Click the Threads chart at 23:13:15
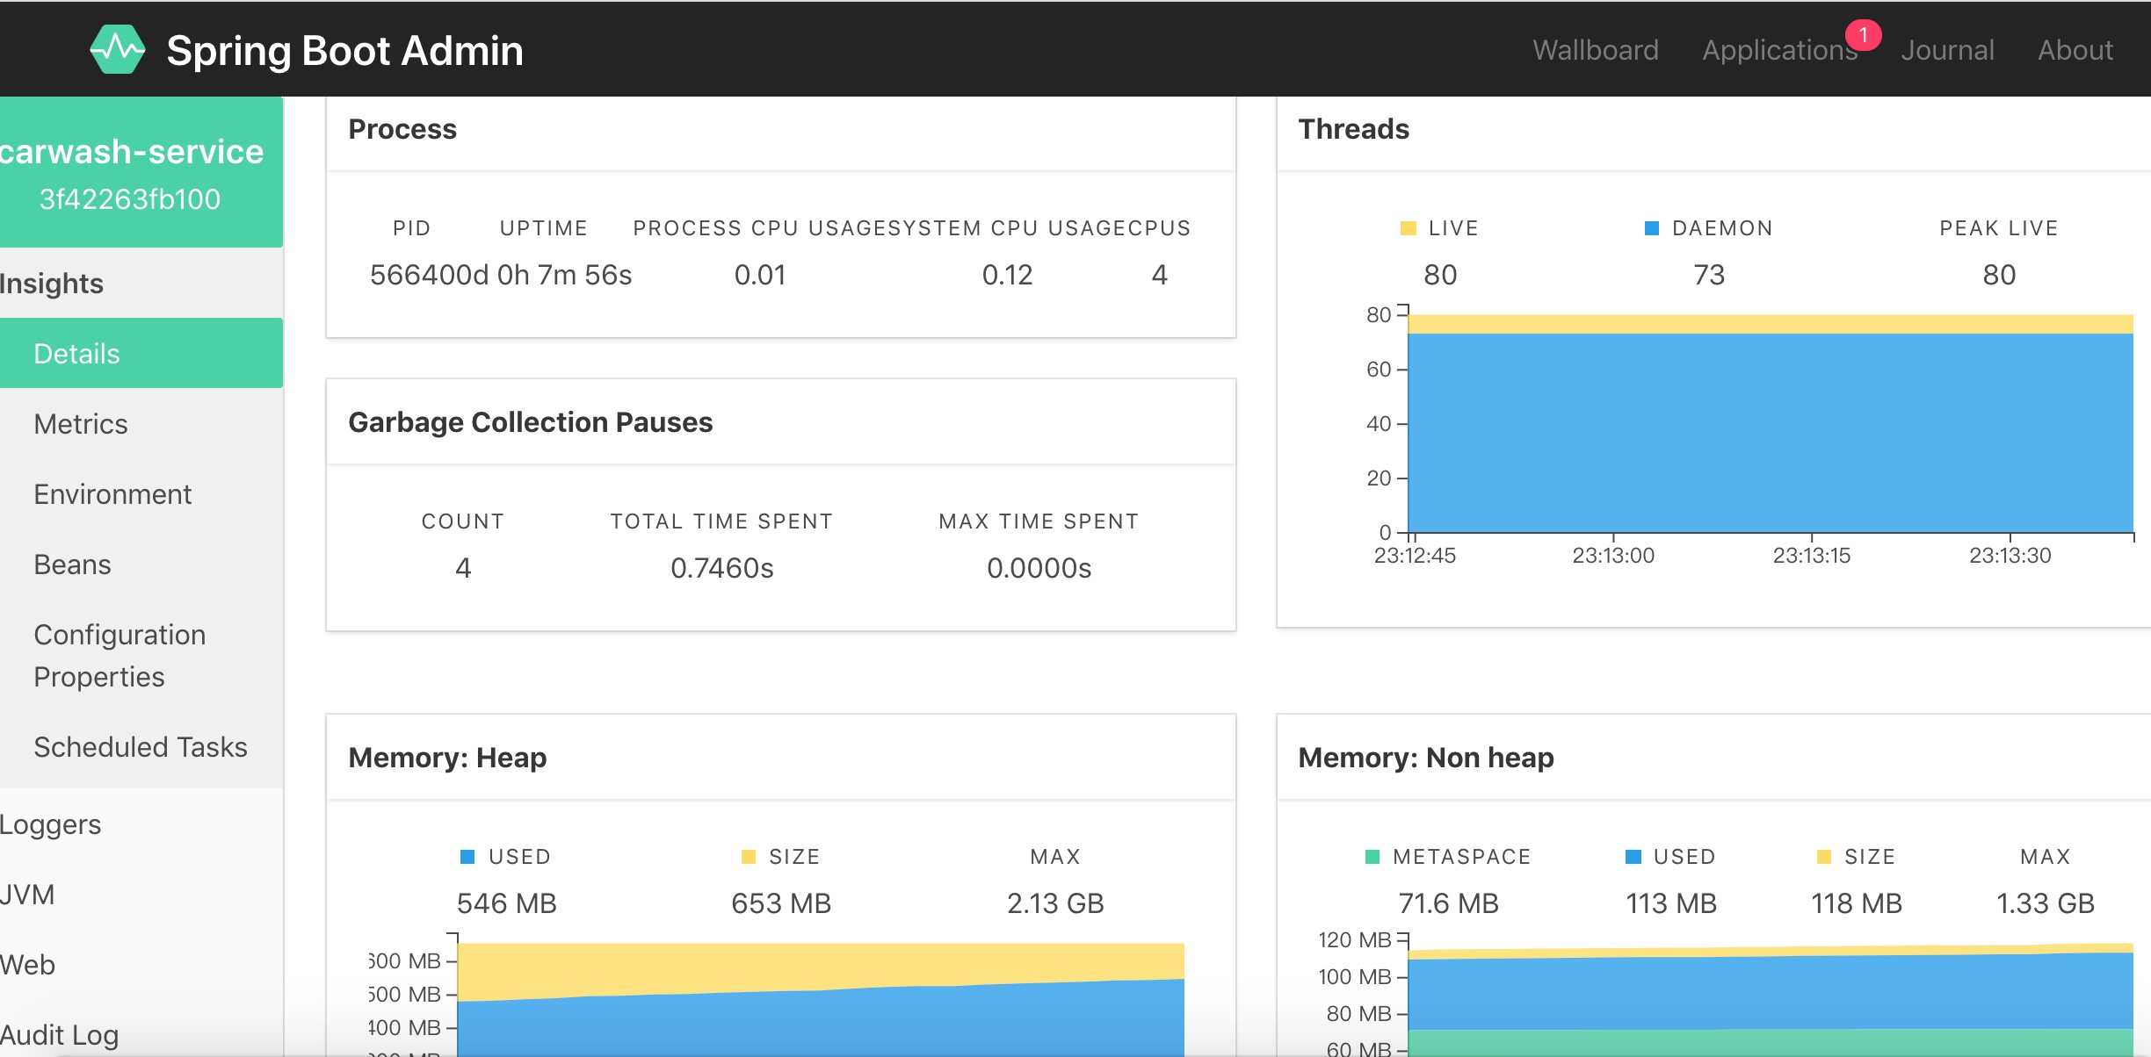This screenshot has width=2151, height=1057. point(1811,421)
